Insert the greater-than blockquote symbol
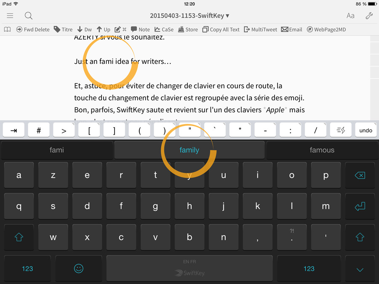Screen dimensions: 379x284 point(64,130)
